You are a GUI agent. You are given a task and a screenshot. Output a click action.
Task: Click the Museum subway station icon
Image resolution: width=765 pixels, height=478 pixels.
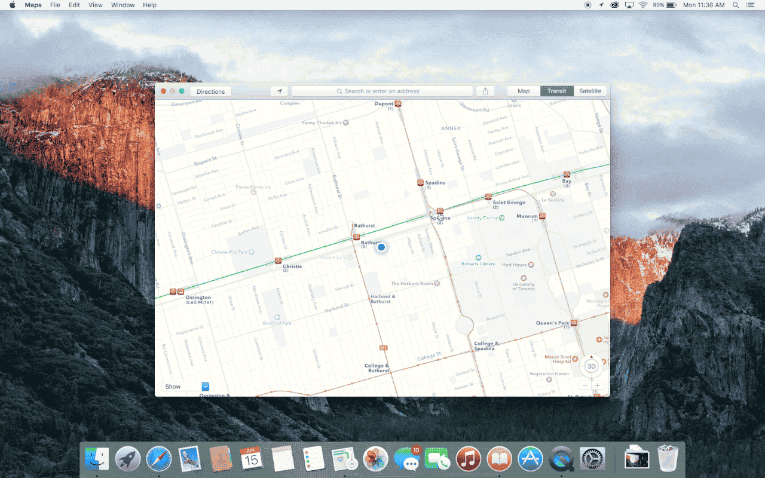[542, 216]
